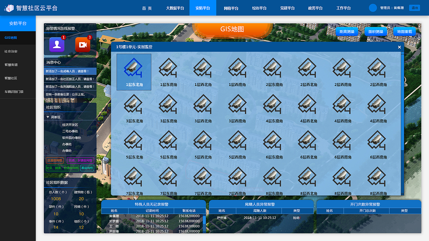View camera 5层西北角
The image size is (429, 241).
203,145
